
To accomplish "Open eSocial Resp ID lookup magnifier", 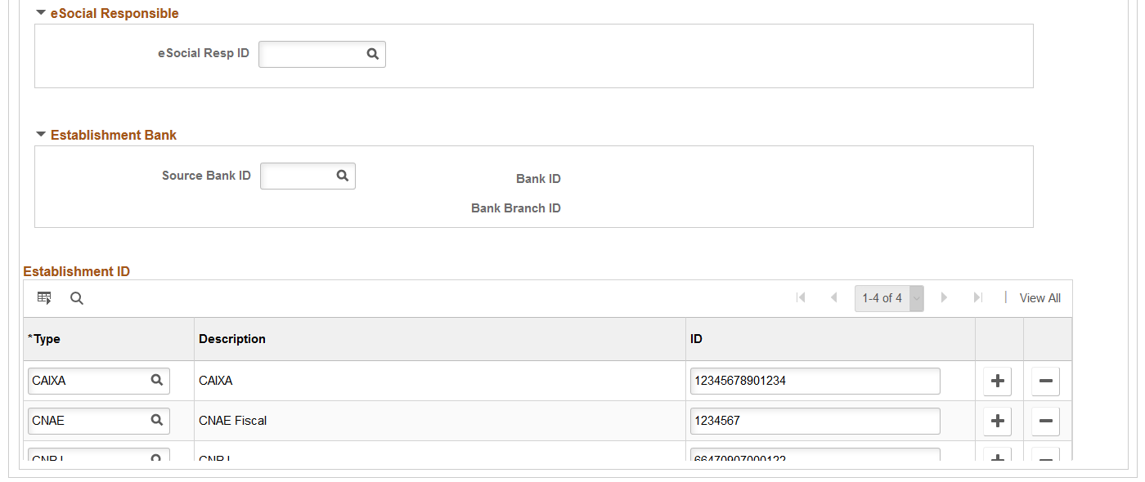I will point(372,54).
